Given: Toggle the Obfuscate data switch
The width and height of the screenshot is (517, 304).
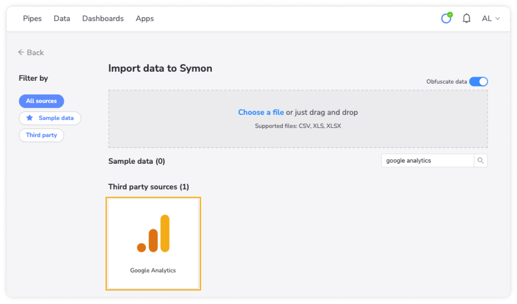Looking at the screenshot, I should click(478, 81).
